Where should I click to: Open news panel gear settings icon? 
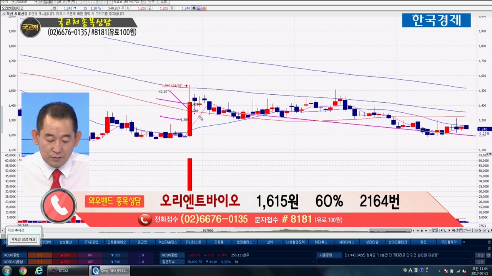click(489, 255)
